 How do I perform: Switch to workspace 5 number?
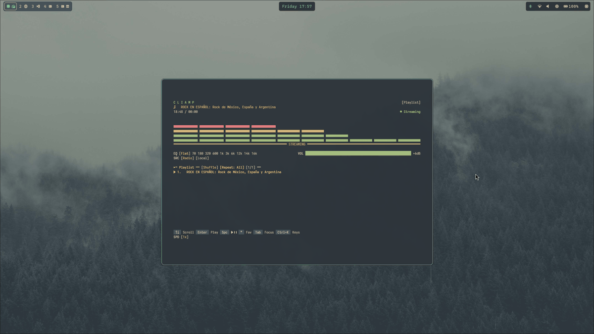coord(57,6)
